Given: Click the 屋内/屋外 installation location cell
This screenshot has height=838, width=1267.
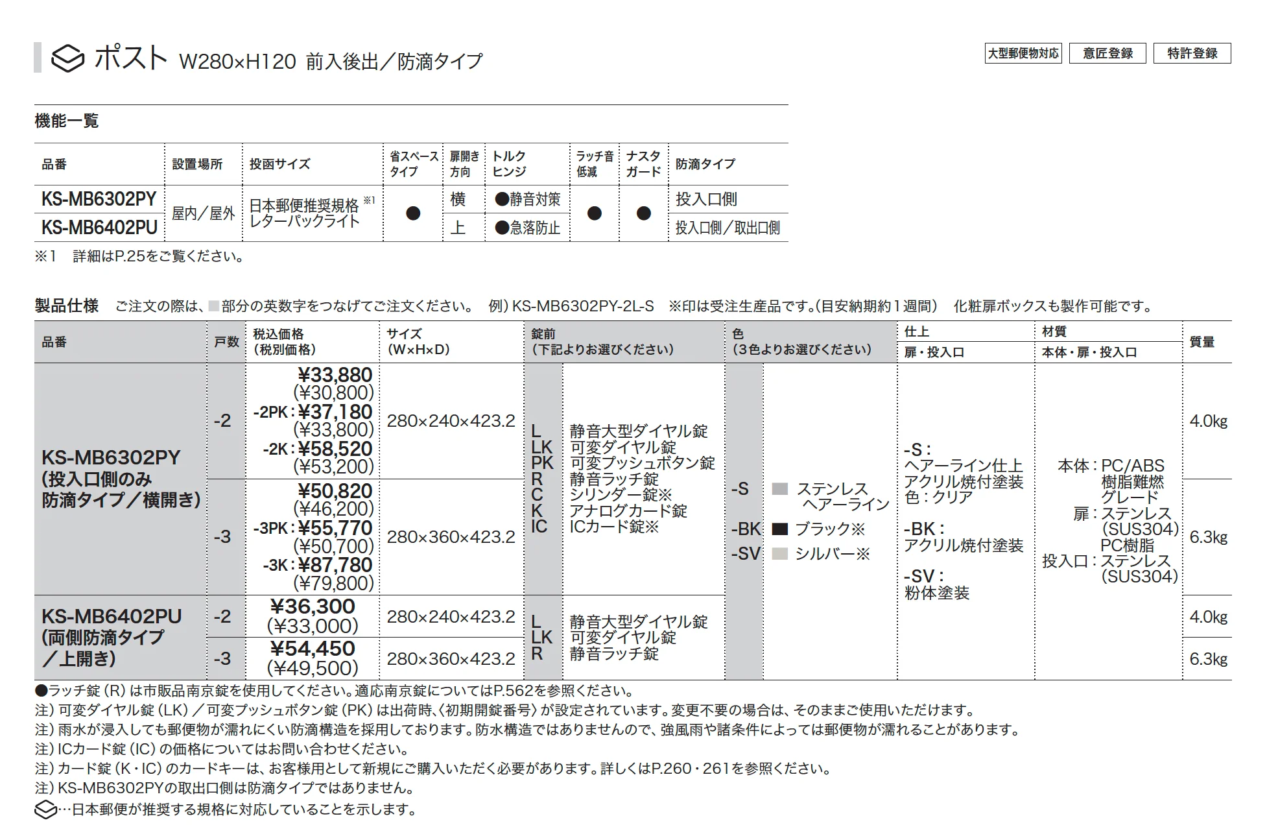Looking at the screenshot, I should pos(203,213).
